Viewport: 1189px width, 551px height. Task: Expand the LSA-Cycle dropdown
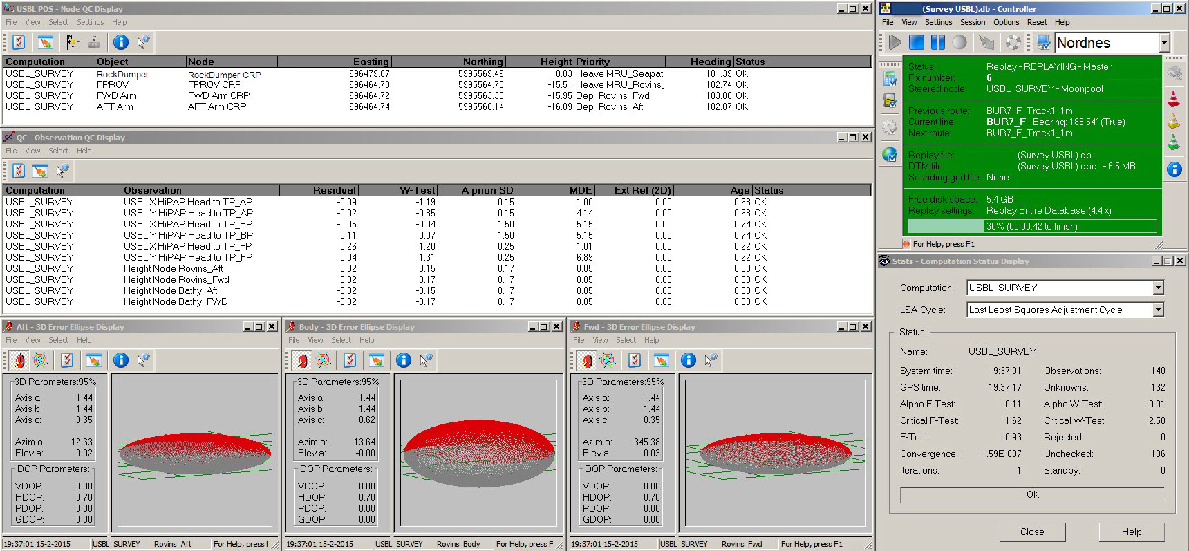tap(1159, 310)
